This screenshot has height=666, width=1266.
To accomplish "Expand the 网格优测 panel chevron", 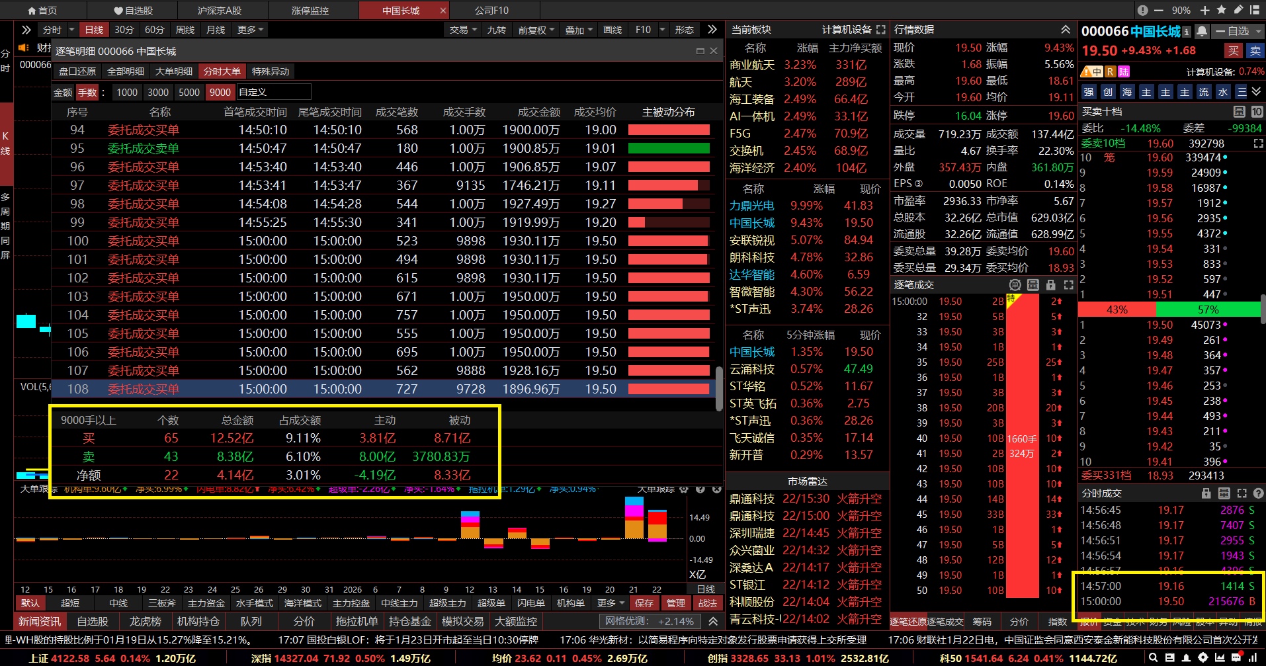I will point(713,622).
